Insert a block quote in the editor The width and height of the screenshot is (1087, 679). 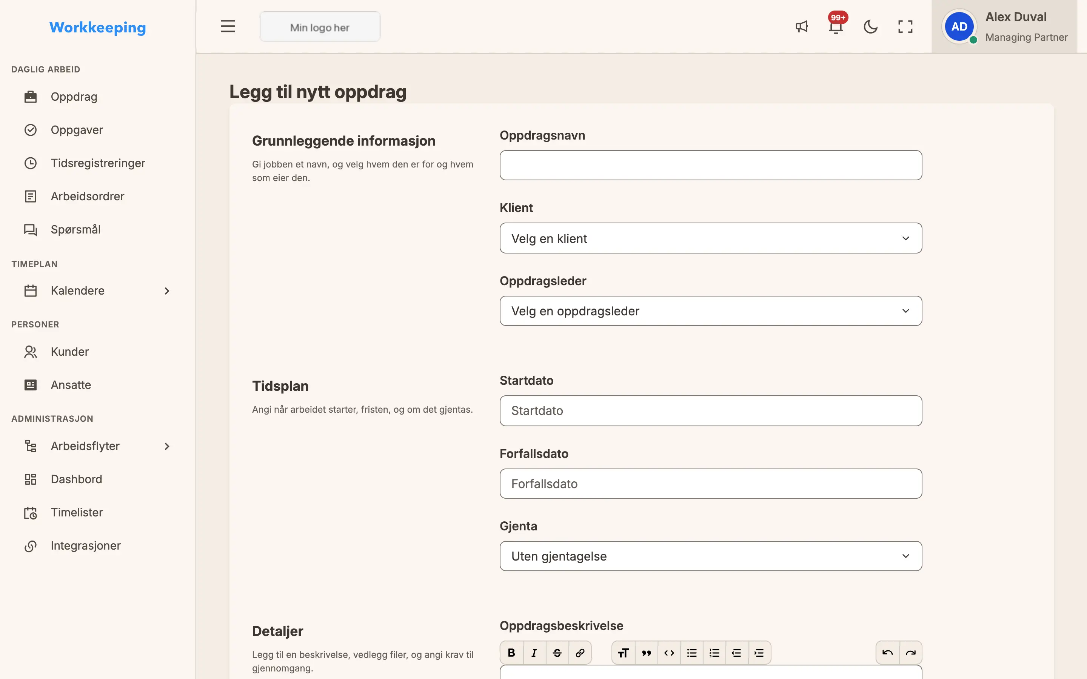(647, 653)
